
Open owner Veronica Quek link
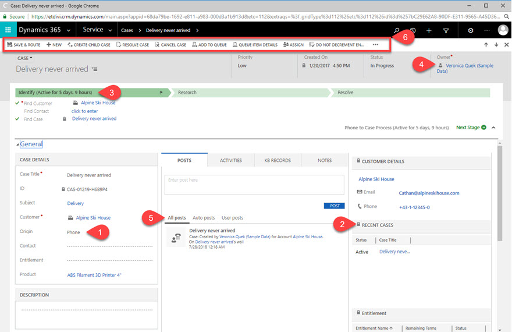coord(465,68)
